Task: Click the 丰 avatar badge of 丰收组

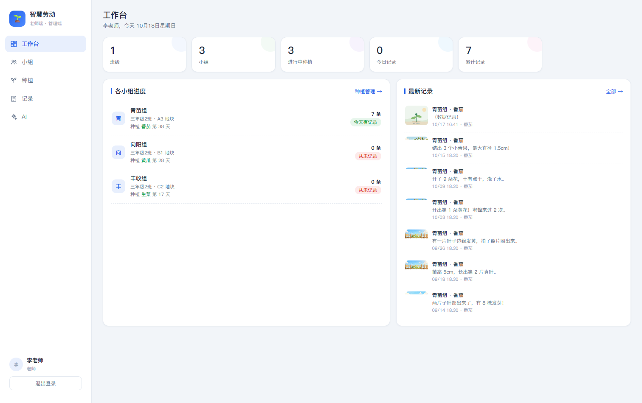Action: coord(118,186)
